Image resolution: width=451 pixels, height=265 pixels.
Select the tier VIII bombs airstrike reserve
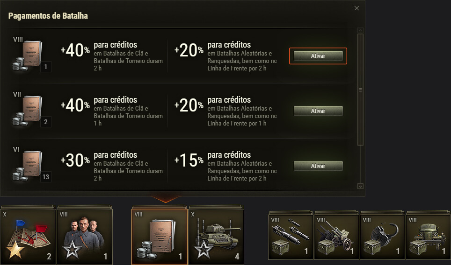[291, 237]
